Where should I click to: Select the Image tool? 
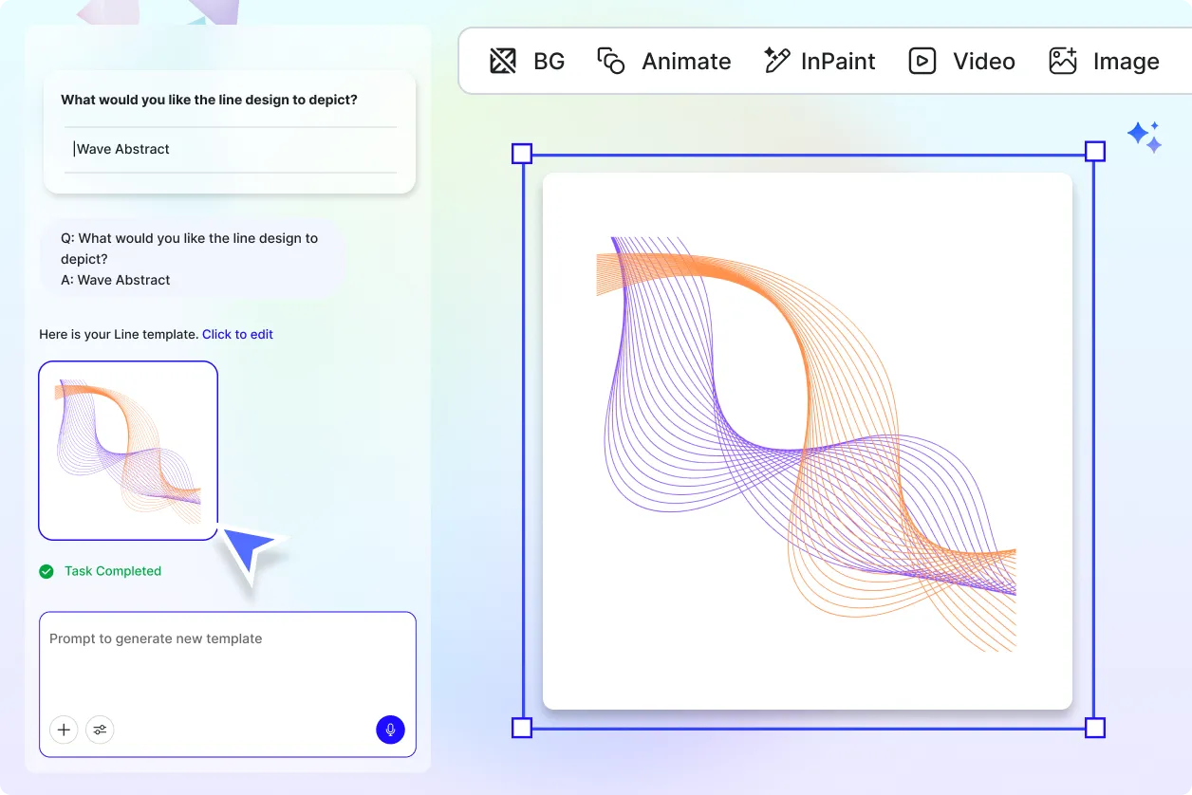point(1104,62)
